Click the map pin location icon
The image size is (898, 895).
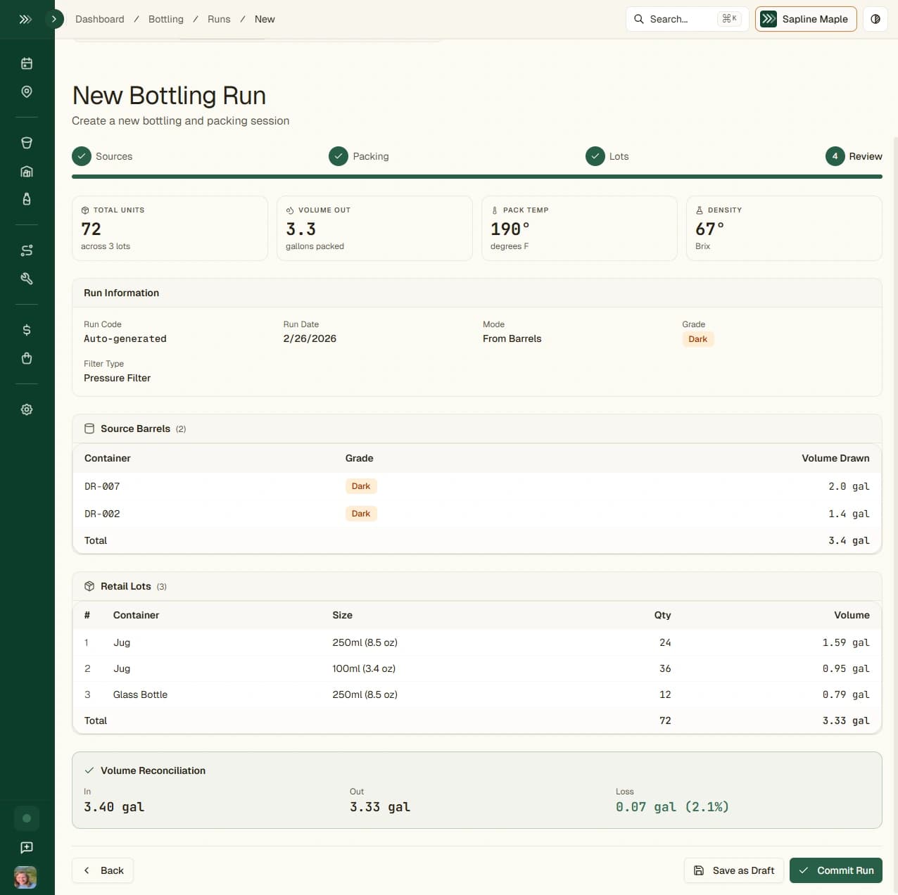click(27, 92)
